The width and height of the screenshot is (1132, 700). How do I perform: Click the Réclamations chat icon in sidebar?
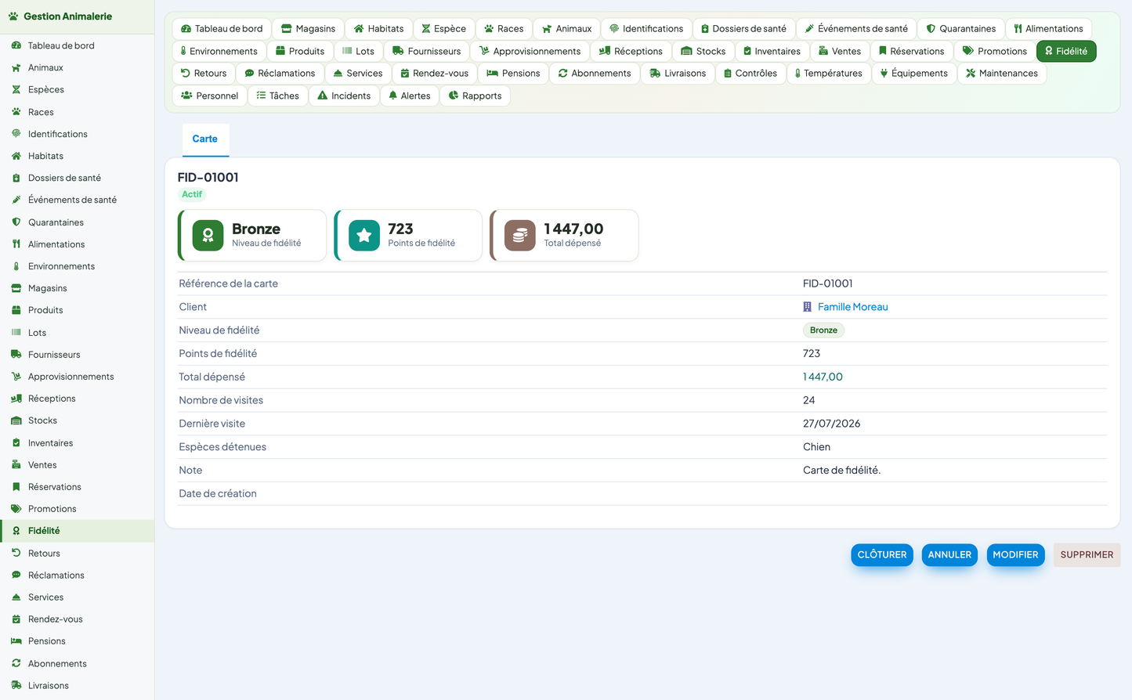(x=16, y=575)
